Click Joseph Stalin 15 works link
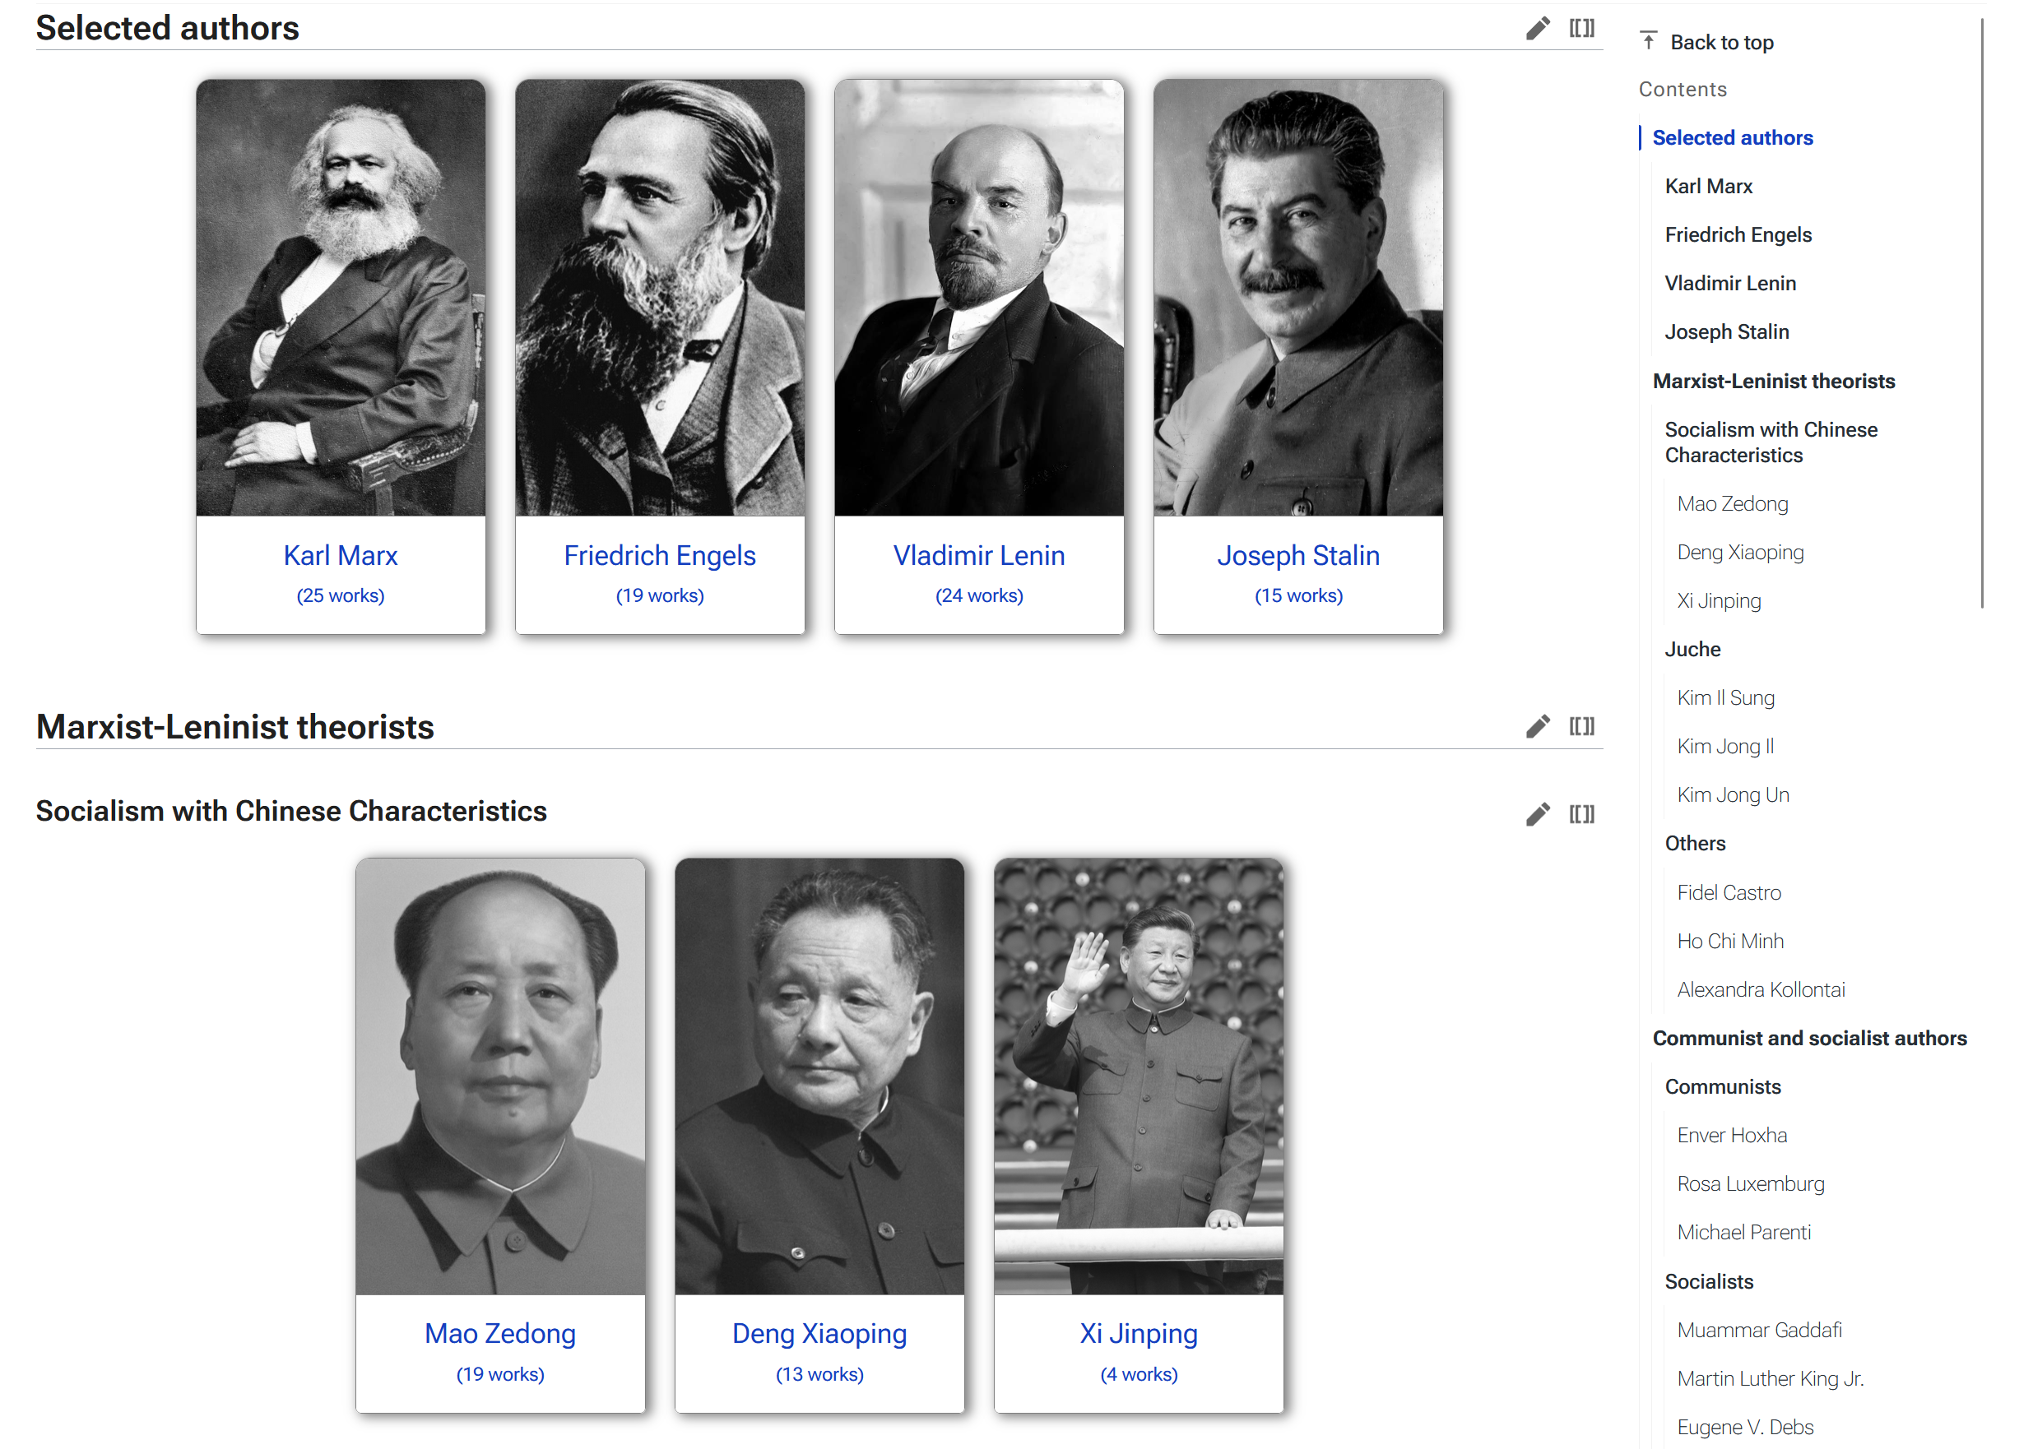Viewport: 2033px width, 1449px height. coord(1298,596)
